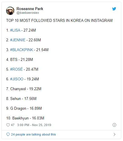123x141 pixels.
Task: Click the Roseanne Park display name
Action: 30,9
